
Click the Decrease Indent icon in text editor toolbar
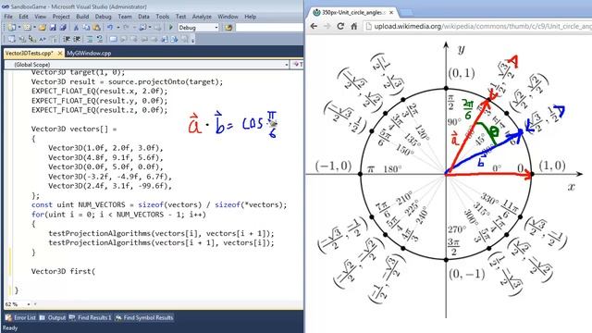(x=68, y=39)
